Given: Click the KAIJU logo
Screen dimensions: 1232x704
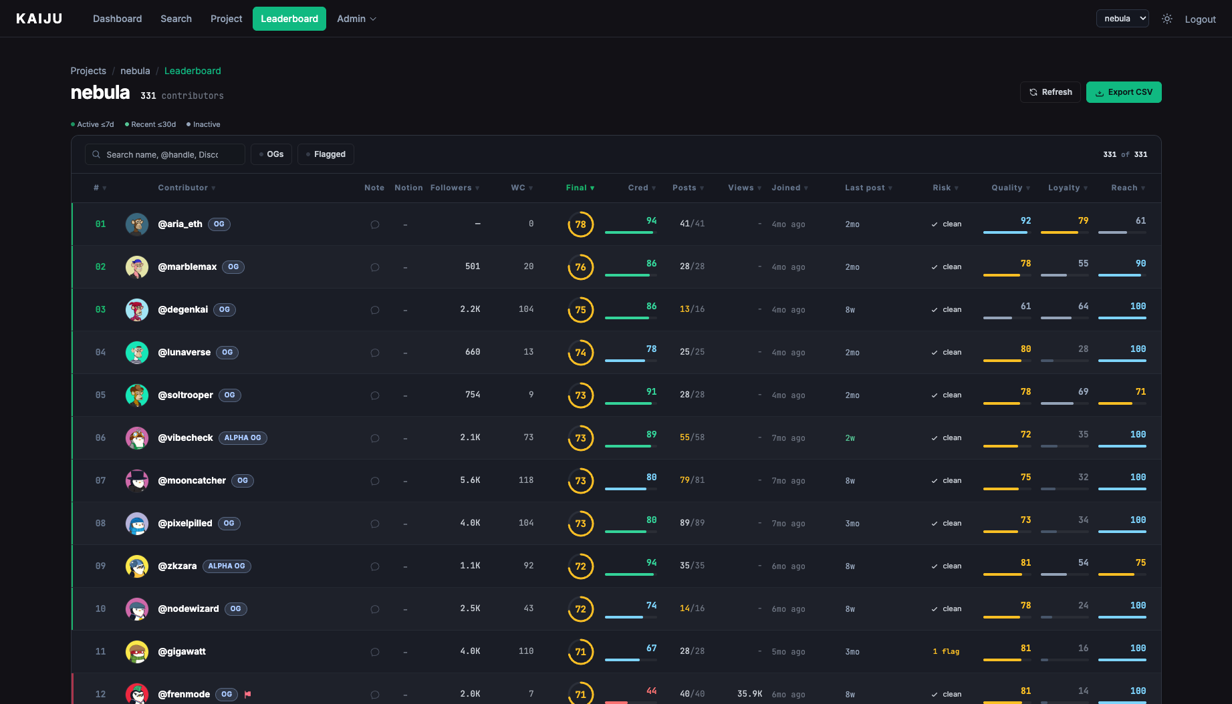Looking at the screenshot, I should pos(39,19).
